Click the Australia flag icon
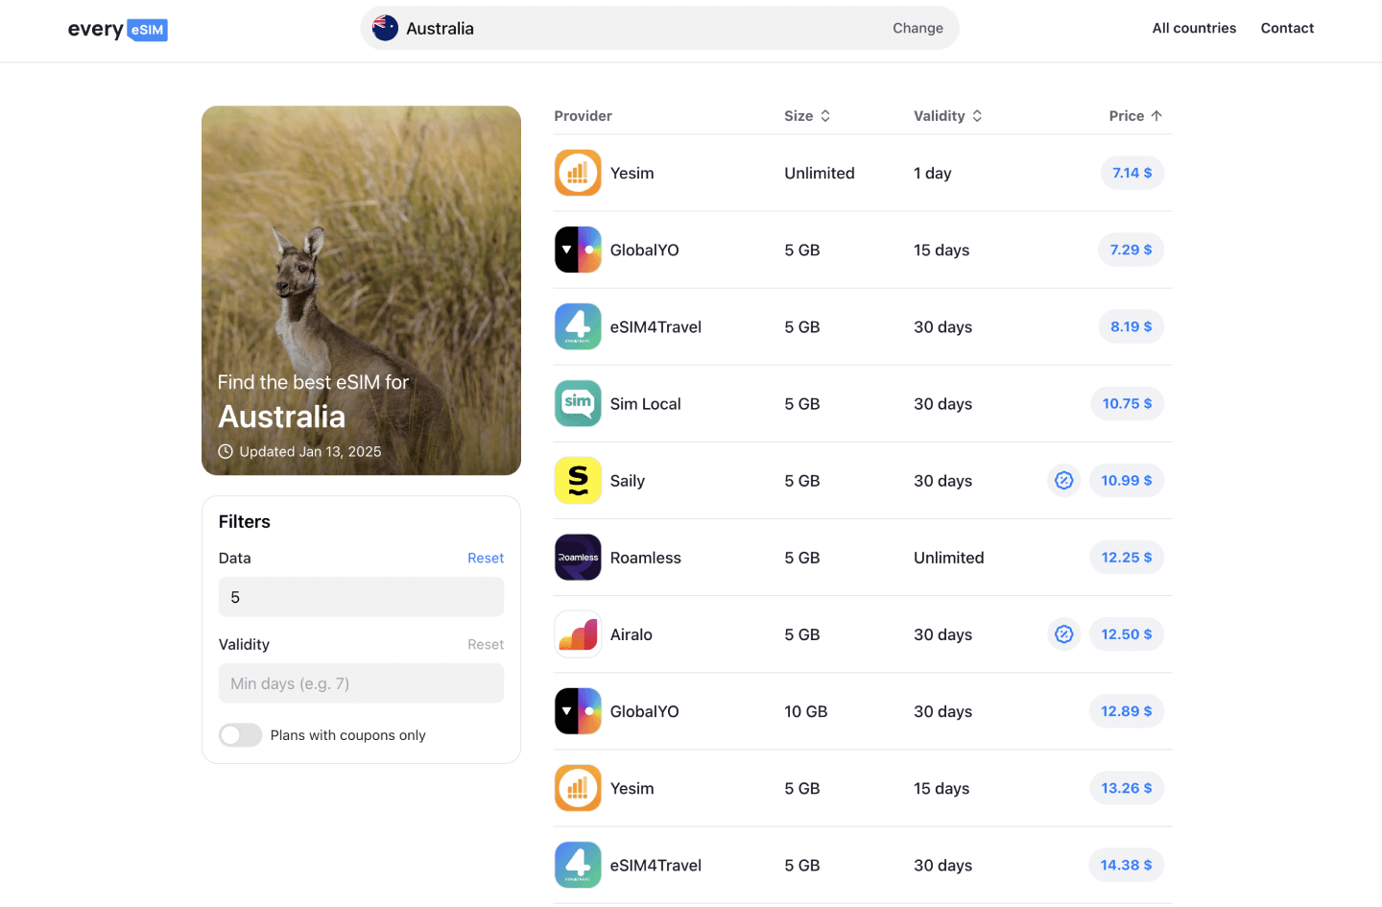The height and width of the screenshot is (907, 1382). point(385,28)
